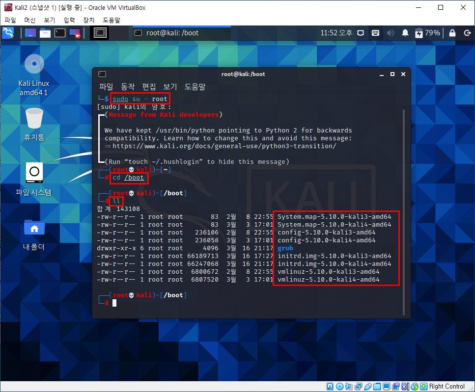Open the terminal window's 동작 menu
The image size is (475, 392).
click(x=128, y=87)
